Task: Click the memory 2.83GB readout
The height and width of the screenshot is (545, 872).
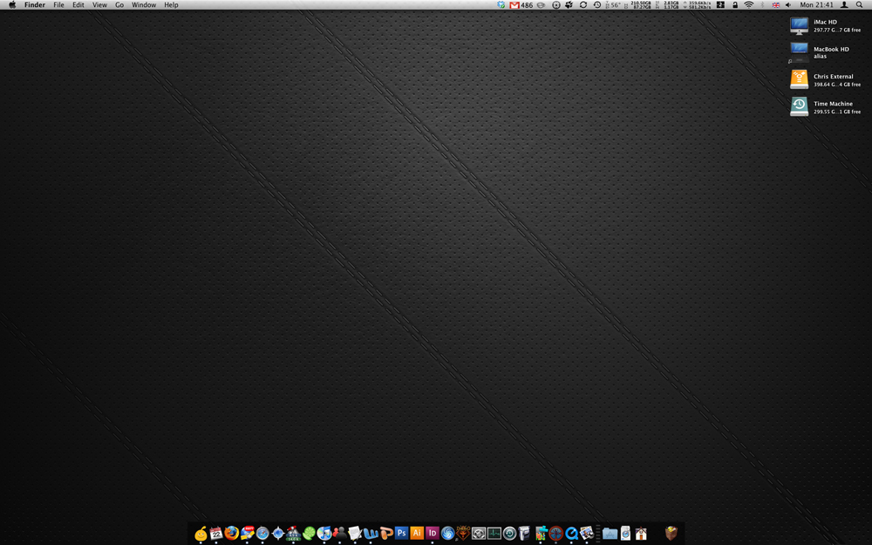Action: (668, 4)
